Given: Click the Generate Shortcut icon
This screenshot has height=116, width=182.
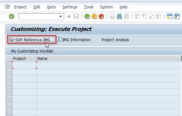Looking at the screenshot, I should [177, 16].
